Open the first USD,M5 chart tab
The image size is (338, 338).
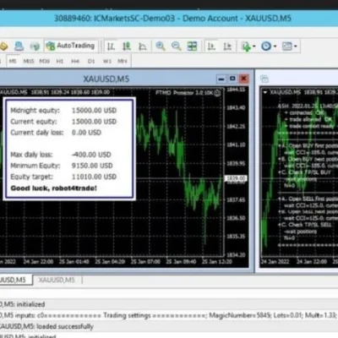pos(14,280)
